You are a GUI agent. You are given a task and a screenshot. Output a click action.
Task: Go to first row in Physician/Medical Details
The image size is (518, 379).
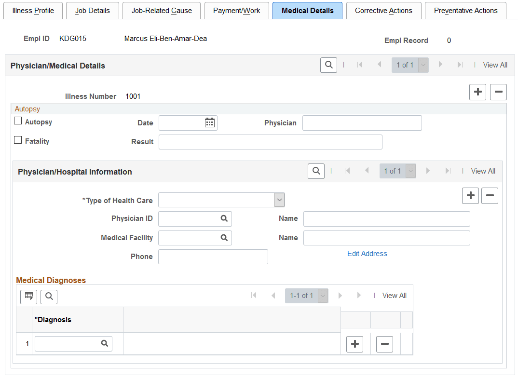pyautogui.click(x=360, y=65)
